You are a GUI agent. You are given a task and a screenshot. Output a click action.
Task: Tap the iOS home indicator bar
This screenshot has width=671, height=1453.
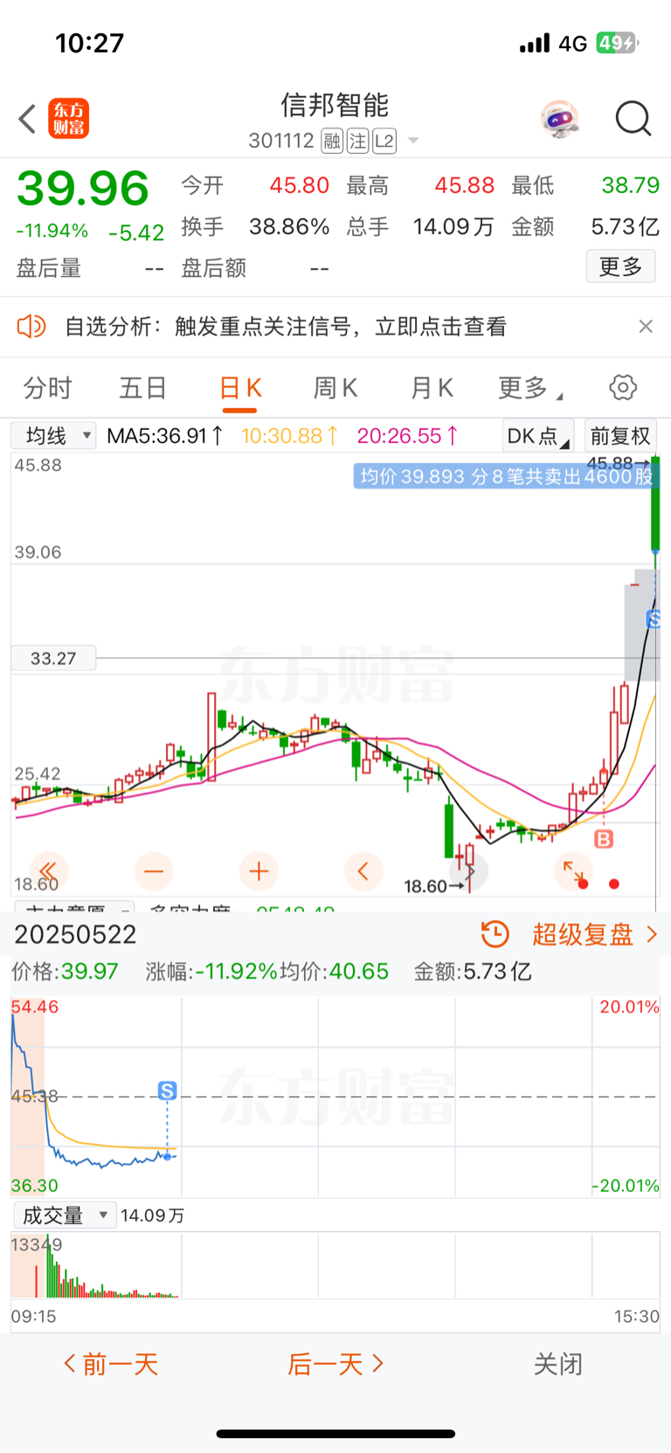pyautogui.click(x=335, y=1434)
